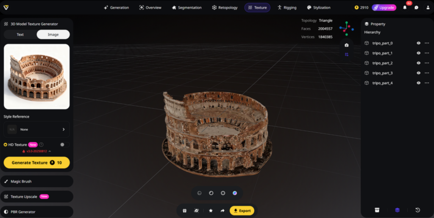Click the Generate Texture button

[x=36, y=163]
